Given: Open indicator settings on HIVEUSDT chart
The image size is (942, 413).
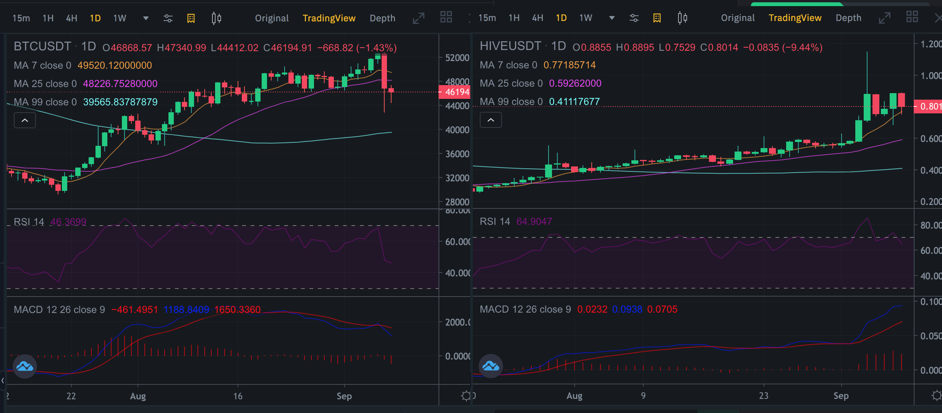Looking at the screenshot, I should pyautogui.click(x=634, y=18).
